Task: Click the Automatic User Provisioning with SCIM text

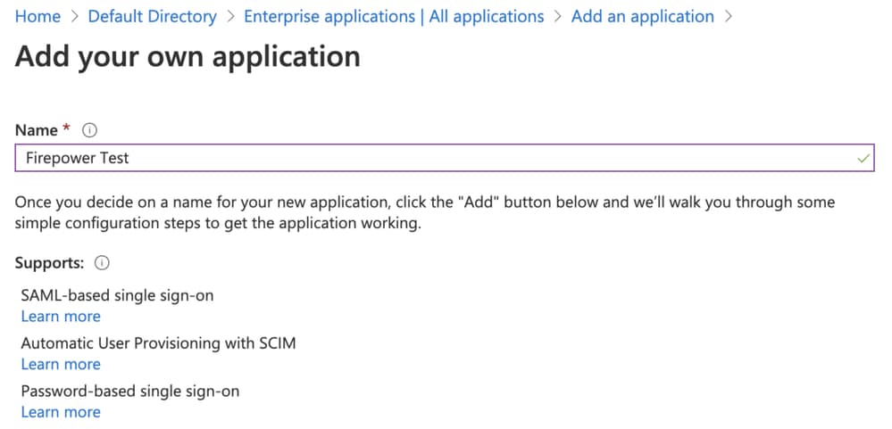Action: pos(159,343)
